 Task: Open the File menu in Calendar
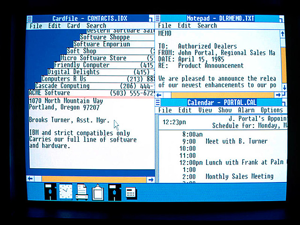click(165, 110)
